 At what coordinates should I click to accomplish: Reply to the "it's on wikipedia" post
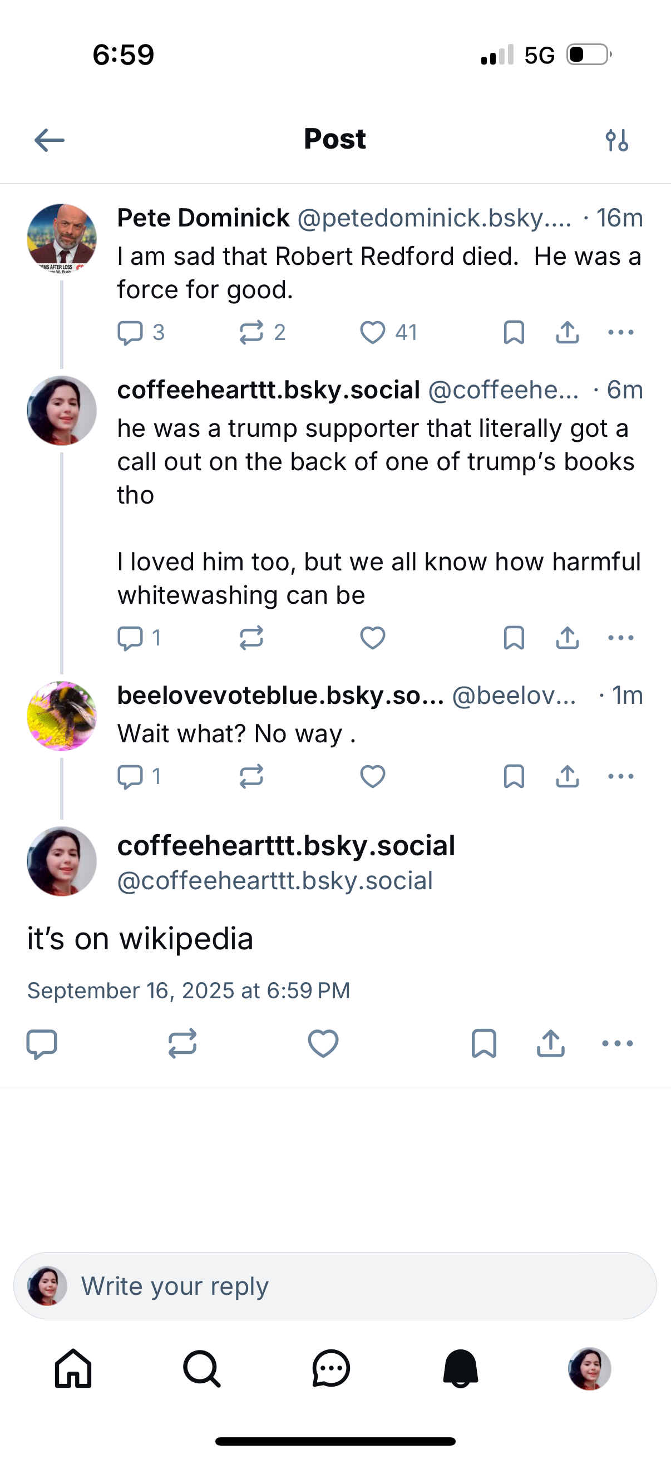point(42,1043)
